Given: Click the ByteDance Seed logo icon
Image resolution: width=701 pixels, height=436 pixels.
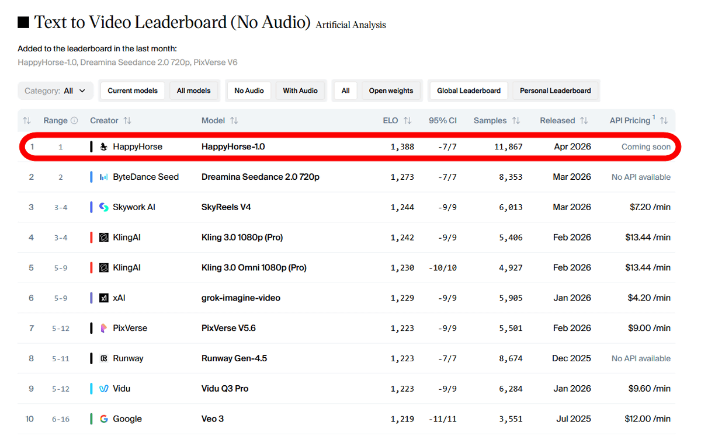Looking at the screenshot, I should (103, 177).
